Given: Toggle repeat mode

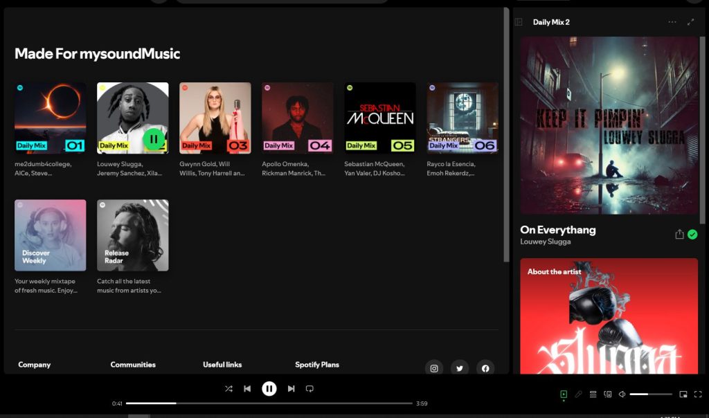Looking at the screenshot, I should pos(309,389).
